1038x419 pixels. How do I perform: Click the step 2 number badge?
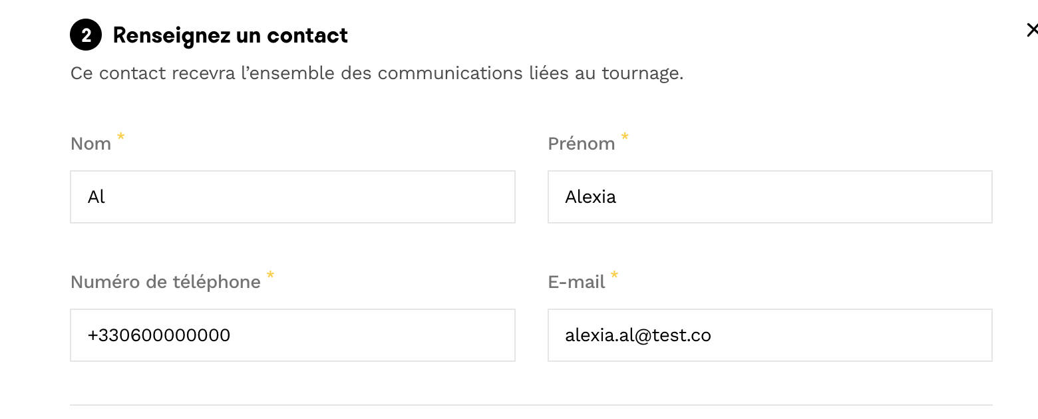coord(86,35)
